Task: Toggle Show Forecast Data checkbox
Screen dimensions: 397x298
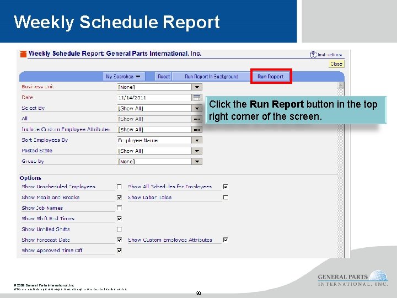Action: [119, 240]
